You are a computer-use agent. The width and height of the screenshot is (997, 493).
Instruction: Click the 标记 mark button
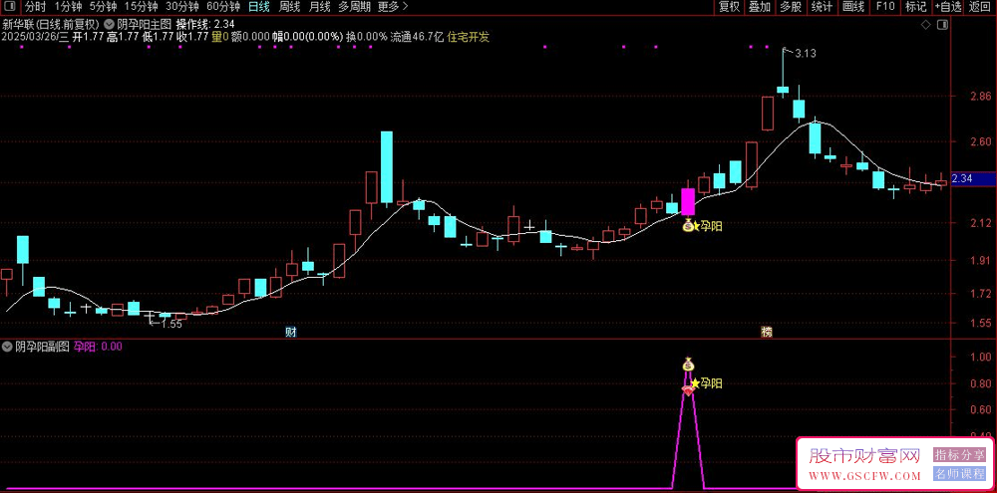[x=915, y=7]
